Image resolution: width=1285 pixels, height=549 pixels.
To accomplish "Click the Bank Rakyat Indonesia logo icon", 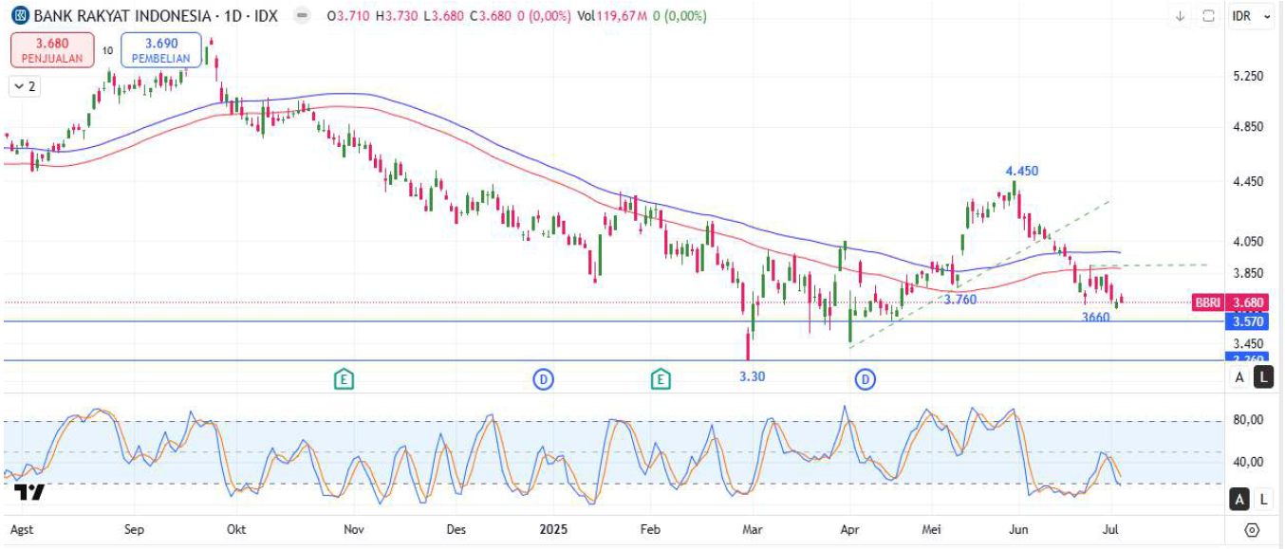I will pyautogui.click(x=18, y=16).
